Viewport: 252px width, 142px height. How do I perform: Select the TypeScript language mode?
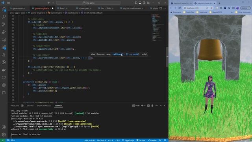pos(128,140)
